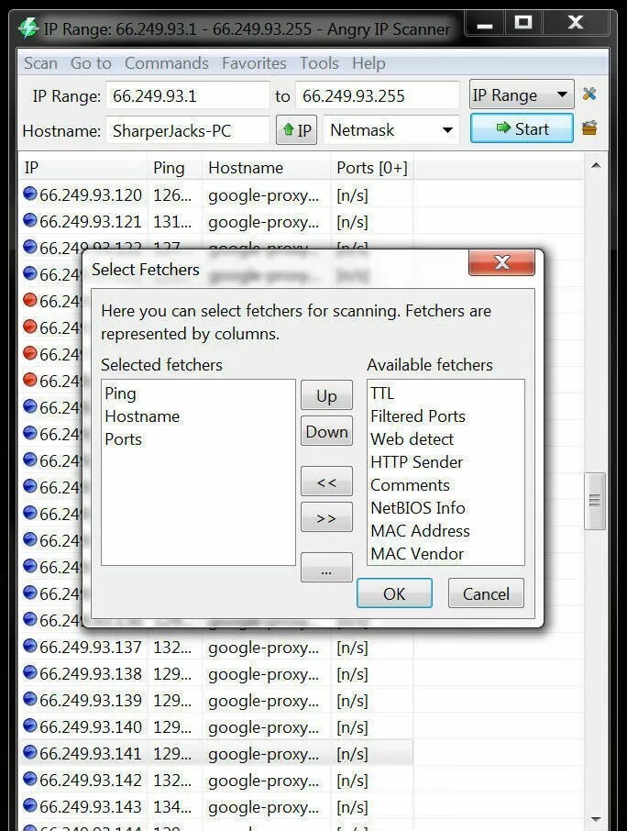
Task: Select Web detect in Available fetchers
Action: click(x=412, y=439)
